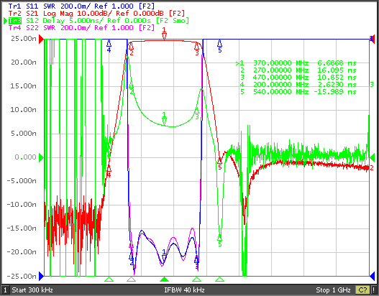Image resolution: width=379 pixels, height=296 pixels.
Task: Click the blue reference triangle at the bottom right
Action: (x=373, y=276)
